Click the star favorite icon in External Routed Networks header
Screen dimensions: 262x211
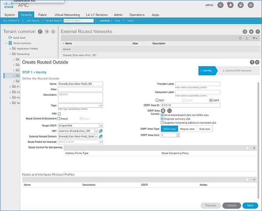tap(251, 31)
